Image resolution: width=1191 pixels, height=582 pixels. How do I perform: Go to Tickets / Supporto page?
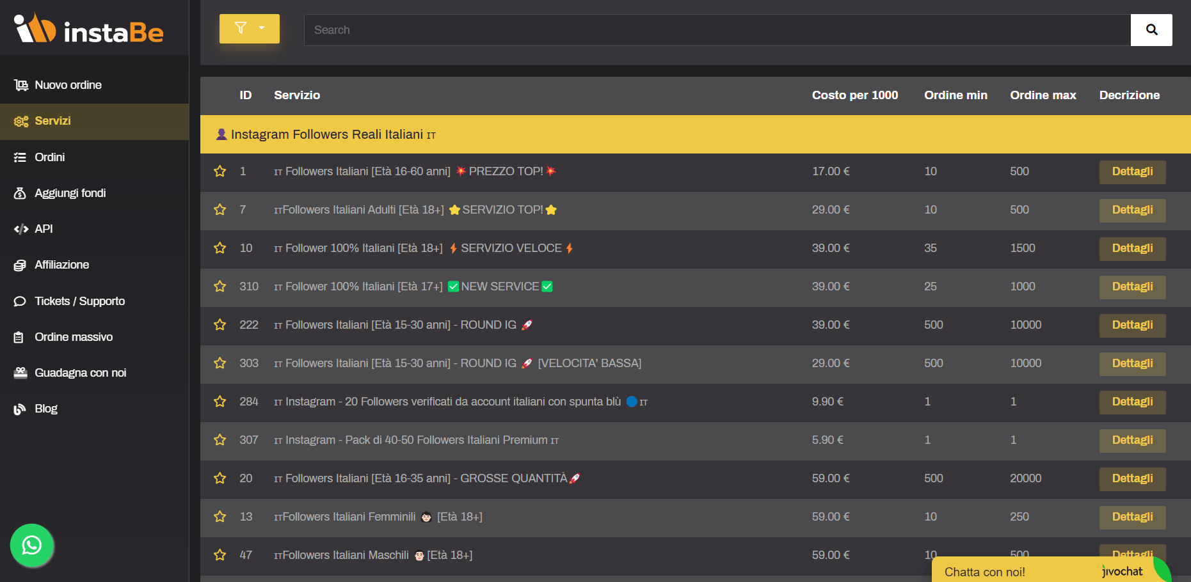[79, 301]
